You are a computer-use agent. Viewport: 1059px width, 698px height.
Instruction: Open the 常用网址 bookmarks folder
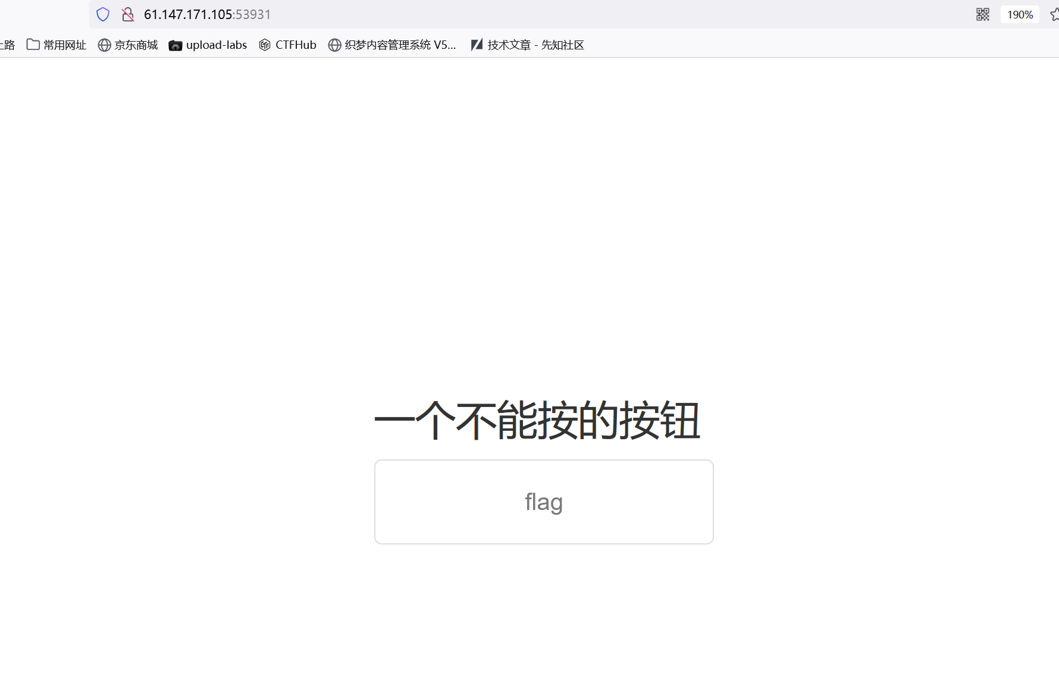tap(57, 45)
